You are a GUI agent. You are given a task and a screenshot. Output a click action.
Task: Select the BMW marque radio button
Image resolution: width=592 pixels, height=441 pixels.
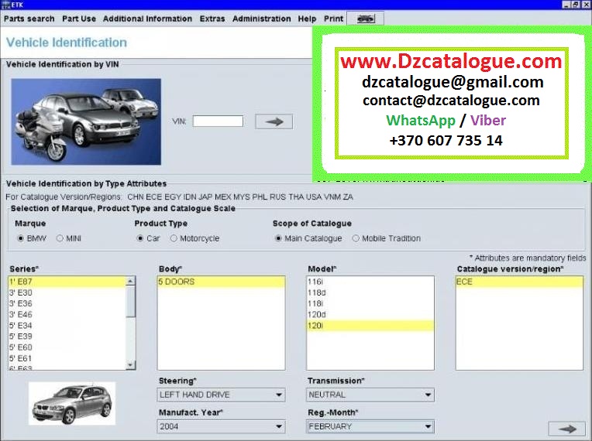click(20, 238)
